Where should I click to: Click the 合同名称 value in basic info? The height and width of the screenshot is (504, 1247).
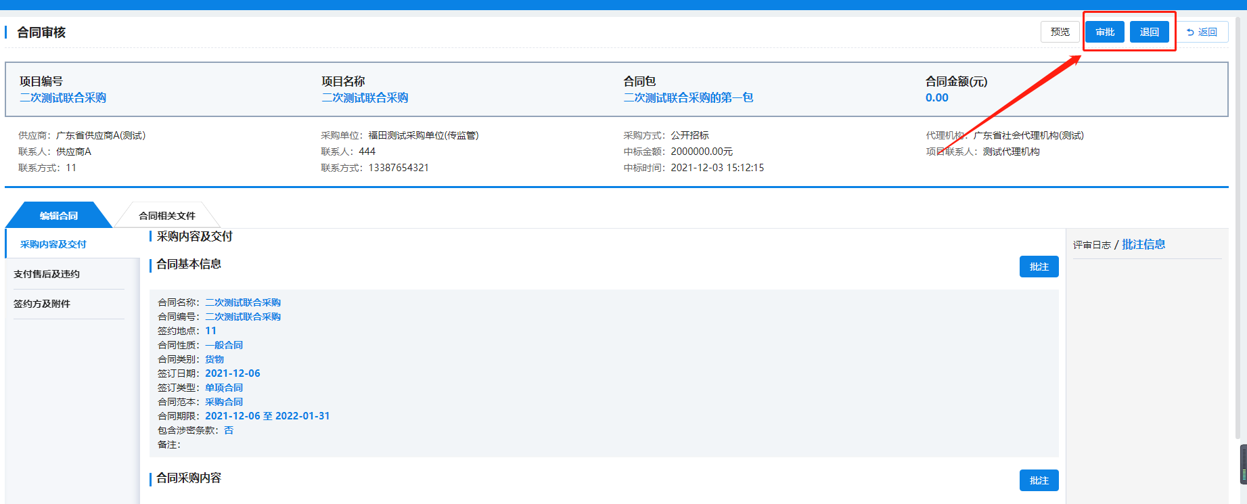tap(243, 302)
